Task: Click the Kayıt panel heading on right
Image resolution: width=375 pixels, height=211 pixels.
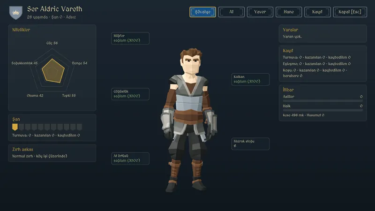Action: point(288,51)
